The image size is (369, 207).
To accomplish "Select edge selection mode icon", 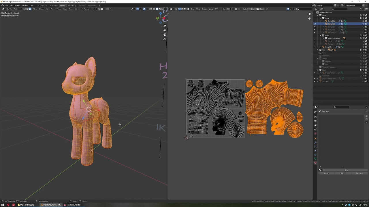I will (x=27, y=9).
